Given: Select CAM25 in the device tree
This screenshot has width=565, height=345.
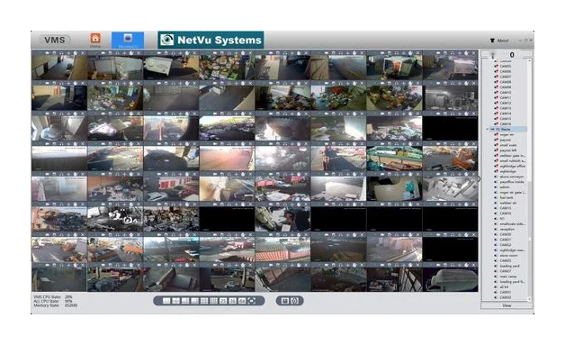Looking at the screenshot, I should [x=506, y=260].
